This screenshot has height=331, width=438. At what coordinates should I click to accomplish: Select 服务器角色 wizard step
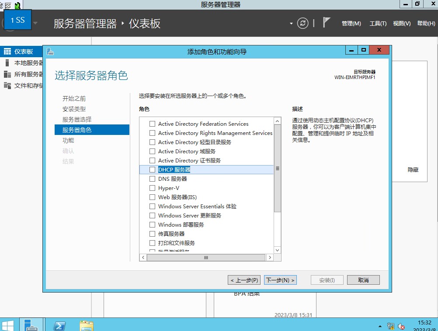click(92, 130)
